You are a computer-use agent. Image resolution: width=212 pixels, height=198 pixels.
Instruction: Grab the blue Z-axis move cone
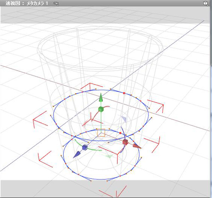pos(77,155)
